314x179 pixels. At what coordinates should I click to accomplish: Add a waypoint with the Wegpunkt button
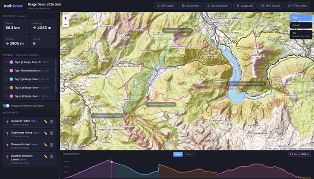tap(245, 6)
